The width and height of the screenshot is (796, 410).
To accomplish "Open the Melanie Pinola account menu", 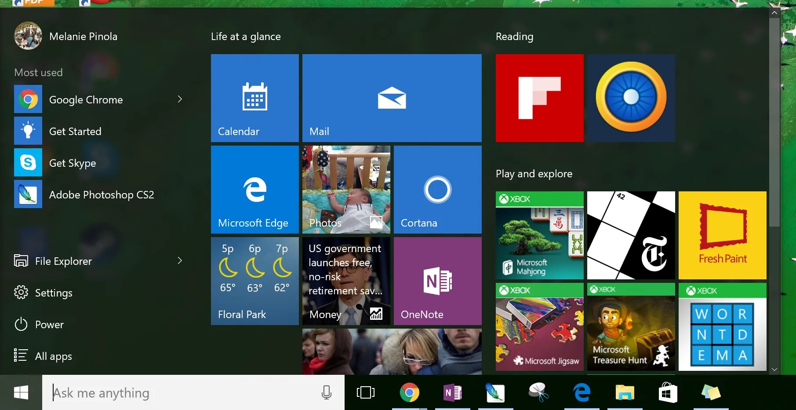I will pos(66,36).
